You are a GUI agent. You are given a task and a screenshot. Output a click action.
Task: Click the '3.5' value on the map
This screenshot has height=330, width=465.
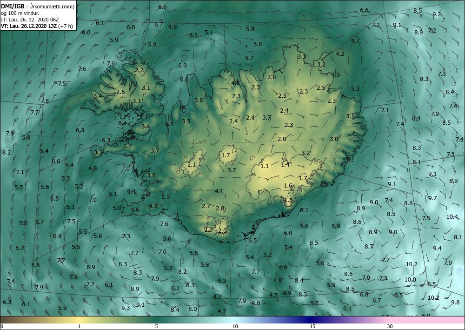coord(186,121)
